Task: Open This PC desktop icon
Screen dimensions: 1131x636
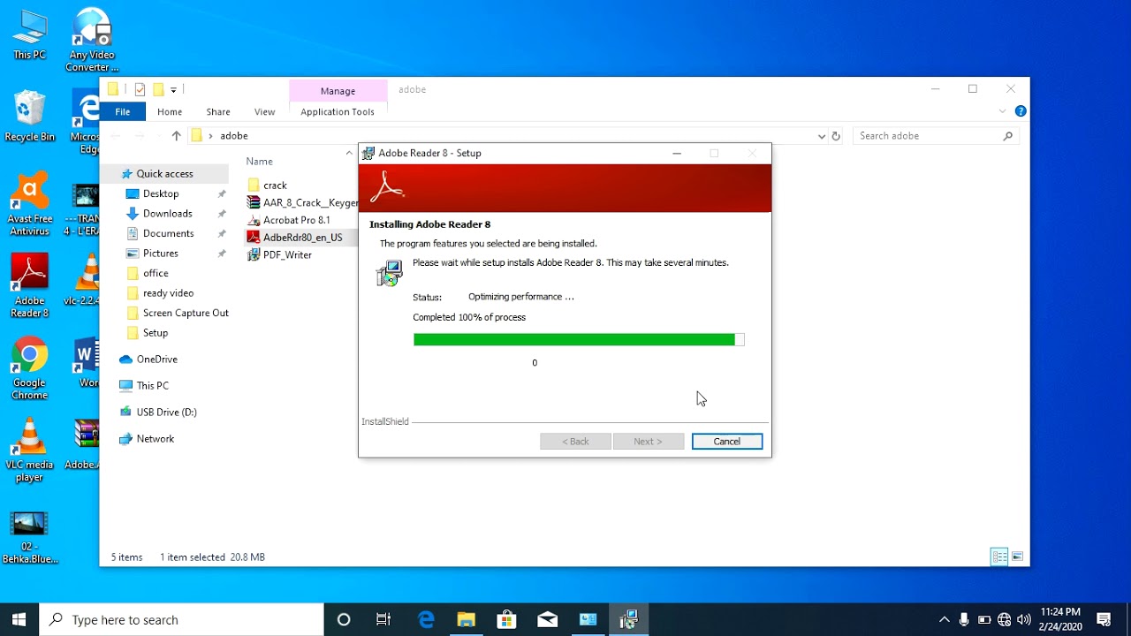Action: click(x=29, y=35)
